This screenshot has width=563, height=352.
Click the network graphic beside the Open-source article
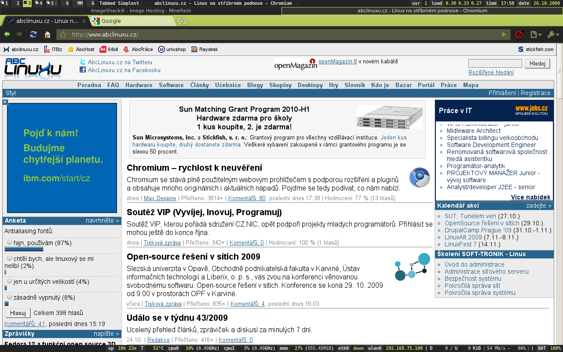click(x=412, y=267)
